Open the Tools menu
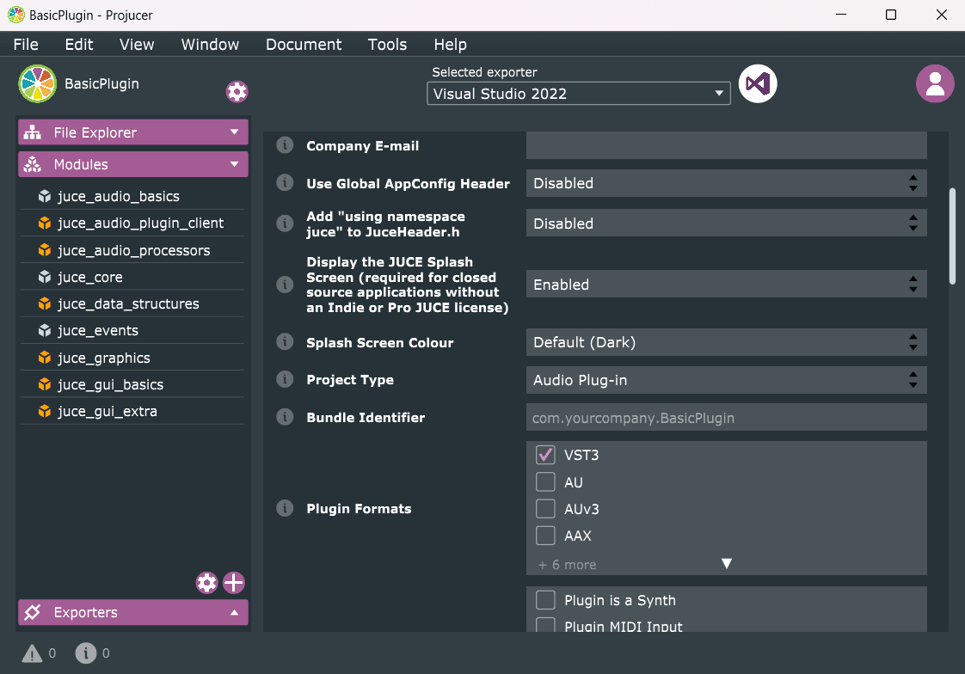 387,44
